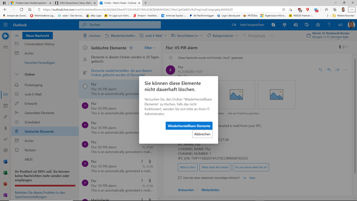The height and width of the screenshot is (201, 357).
Task: Add Gelöschte Elemente to favorites star
Action: [x=131, y=48]
